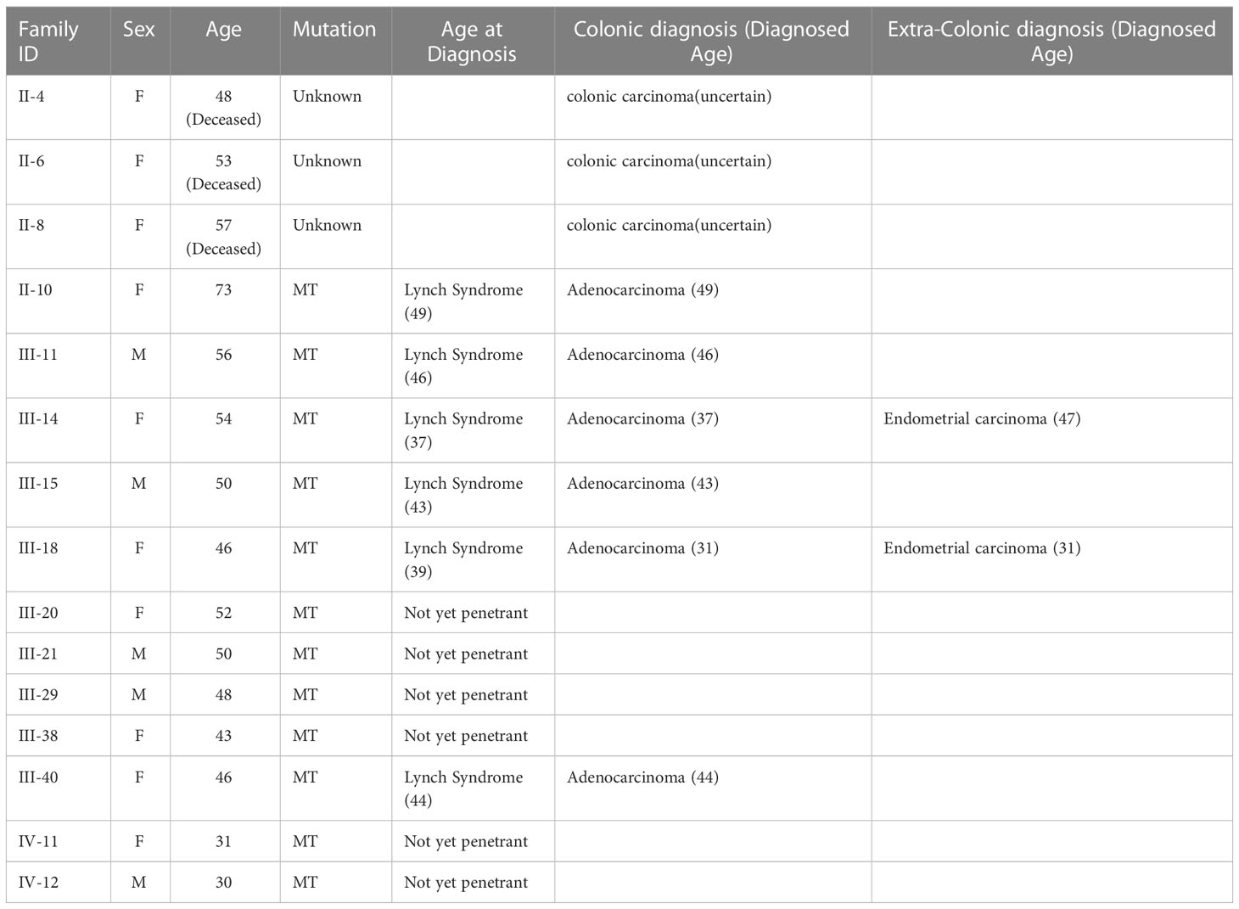The image size is (1239, 909).
Task: Click age cell '53 (Deceased)'
Action: coord(224,172)
